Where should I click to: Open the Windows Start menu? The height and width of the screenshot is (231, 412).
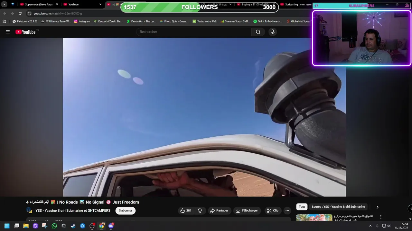point(7,226)
